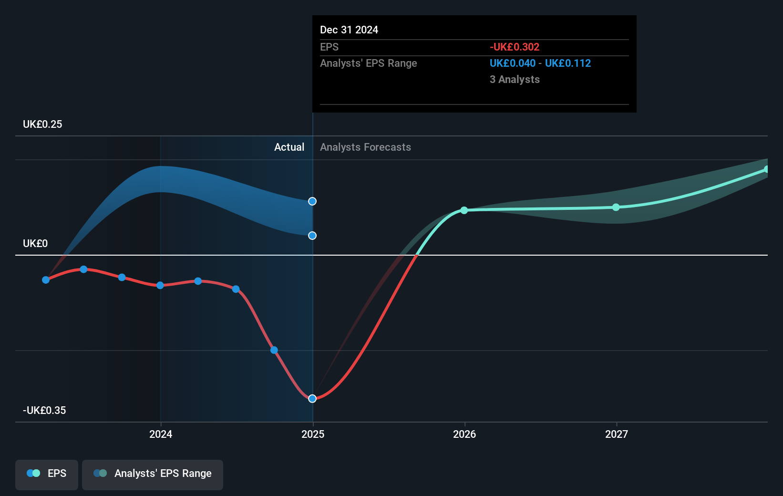This screenshot has height=496, width=783.
Task: Select the 2027 forecast marker on teal curve
Action: (x=616, y=207)
